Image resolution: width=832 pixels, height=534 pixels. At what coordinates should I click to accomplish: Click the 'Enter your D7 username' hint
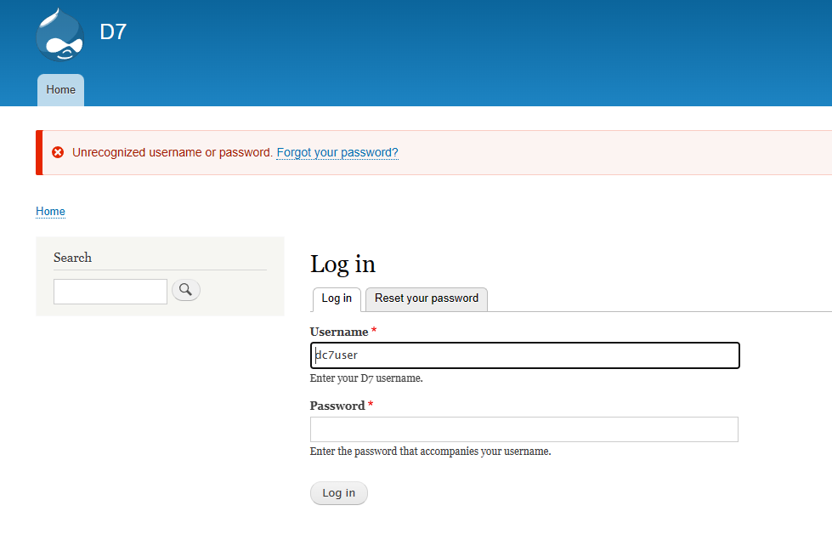[x=366, y=378]
